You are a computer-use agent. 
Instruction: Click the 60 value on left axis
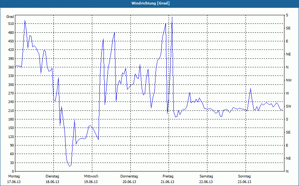tap(12, 154)
